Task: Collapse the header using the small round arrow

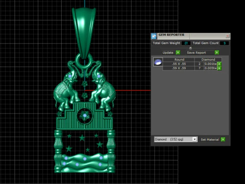Action: coord(190,48)
